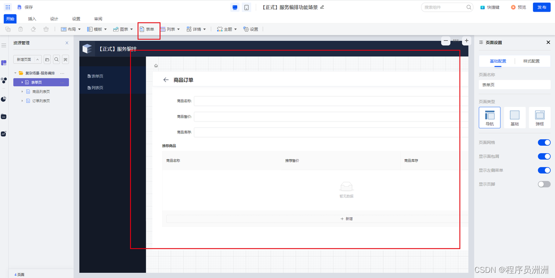
Task: Click the trash delete icon in toolbar
Action: (20, 29)
